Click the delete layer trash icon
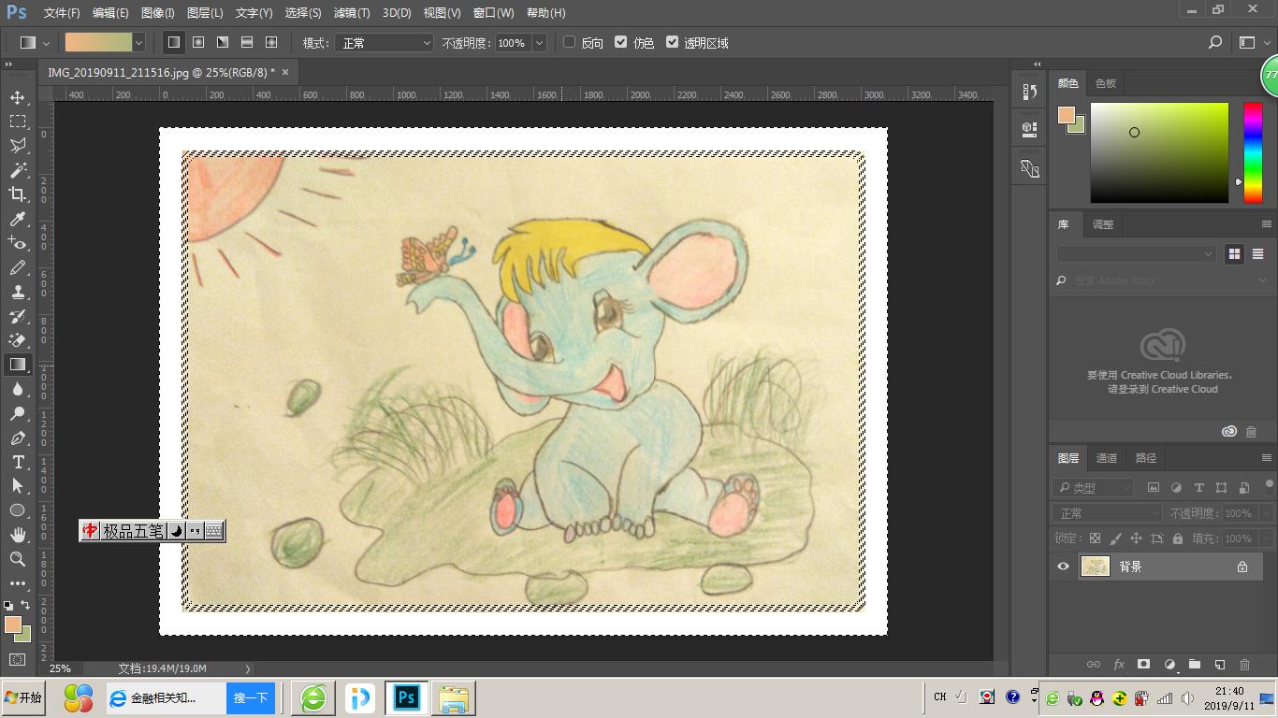The width and height of the screenshot is (1278, 718). (1244, 665)
